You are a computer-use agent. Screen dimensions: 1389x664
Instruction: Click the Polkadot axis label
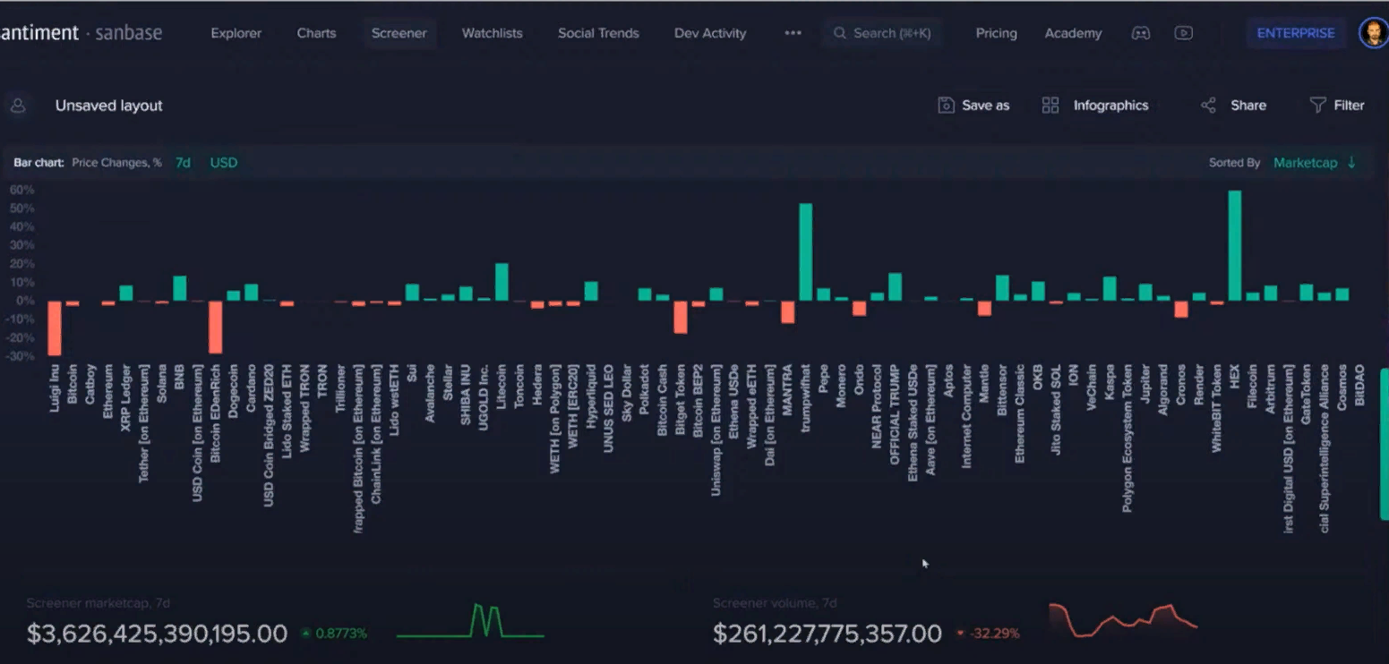(644, 389)
